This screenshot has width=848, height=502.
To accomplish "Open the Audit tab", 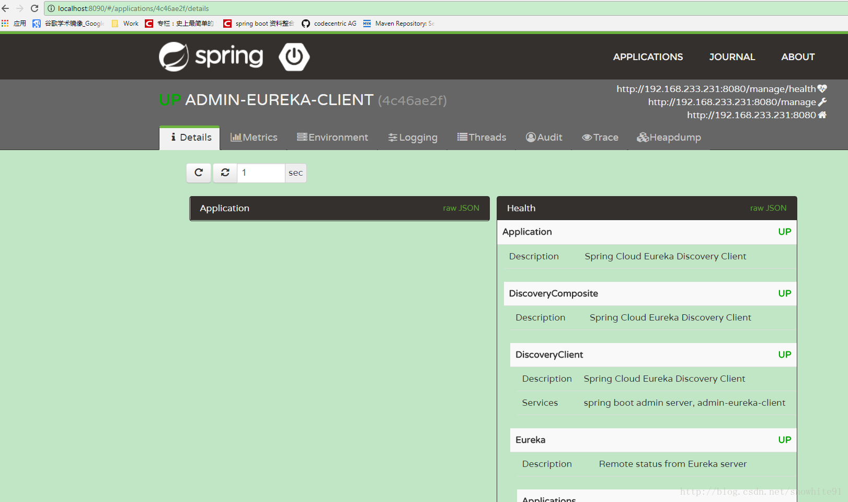I will pos(544,138).
